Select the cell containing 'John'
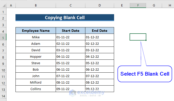The height and width of the screenshot is (101, 174). click(x=36, y=76)
